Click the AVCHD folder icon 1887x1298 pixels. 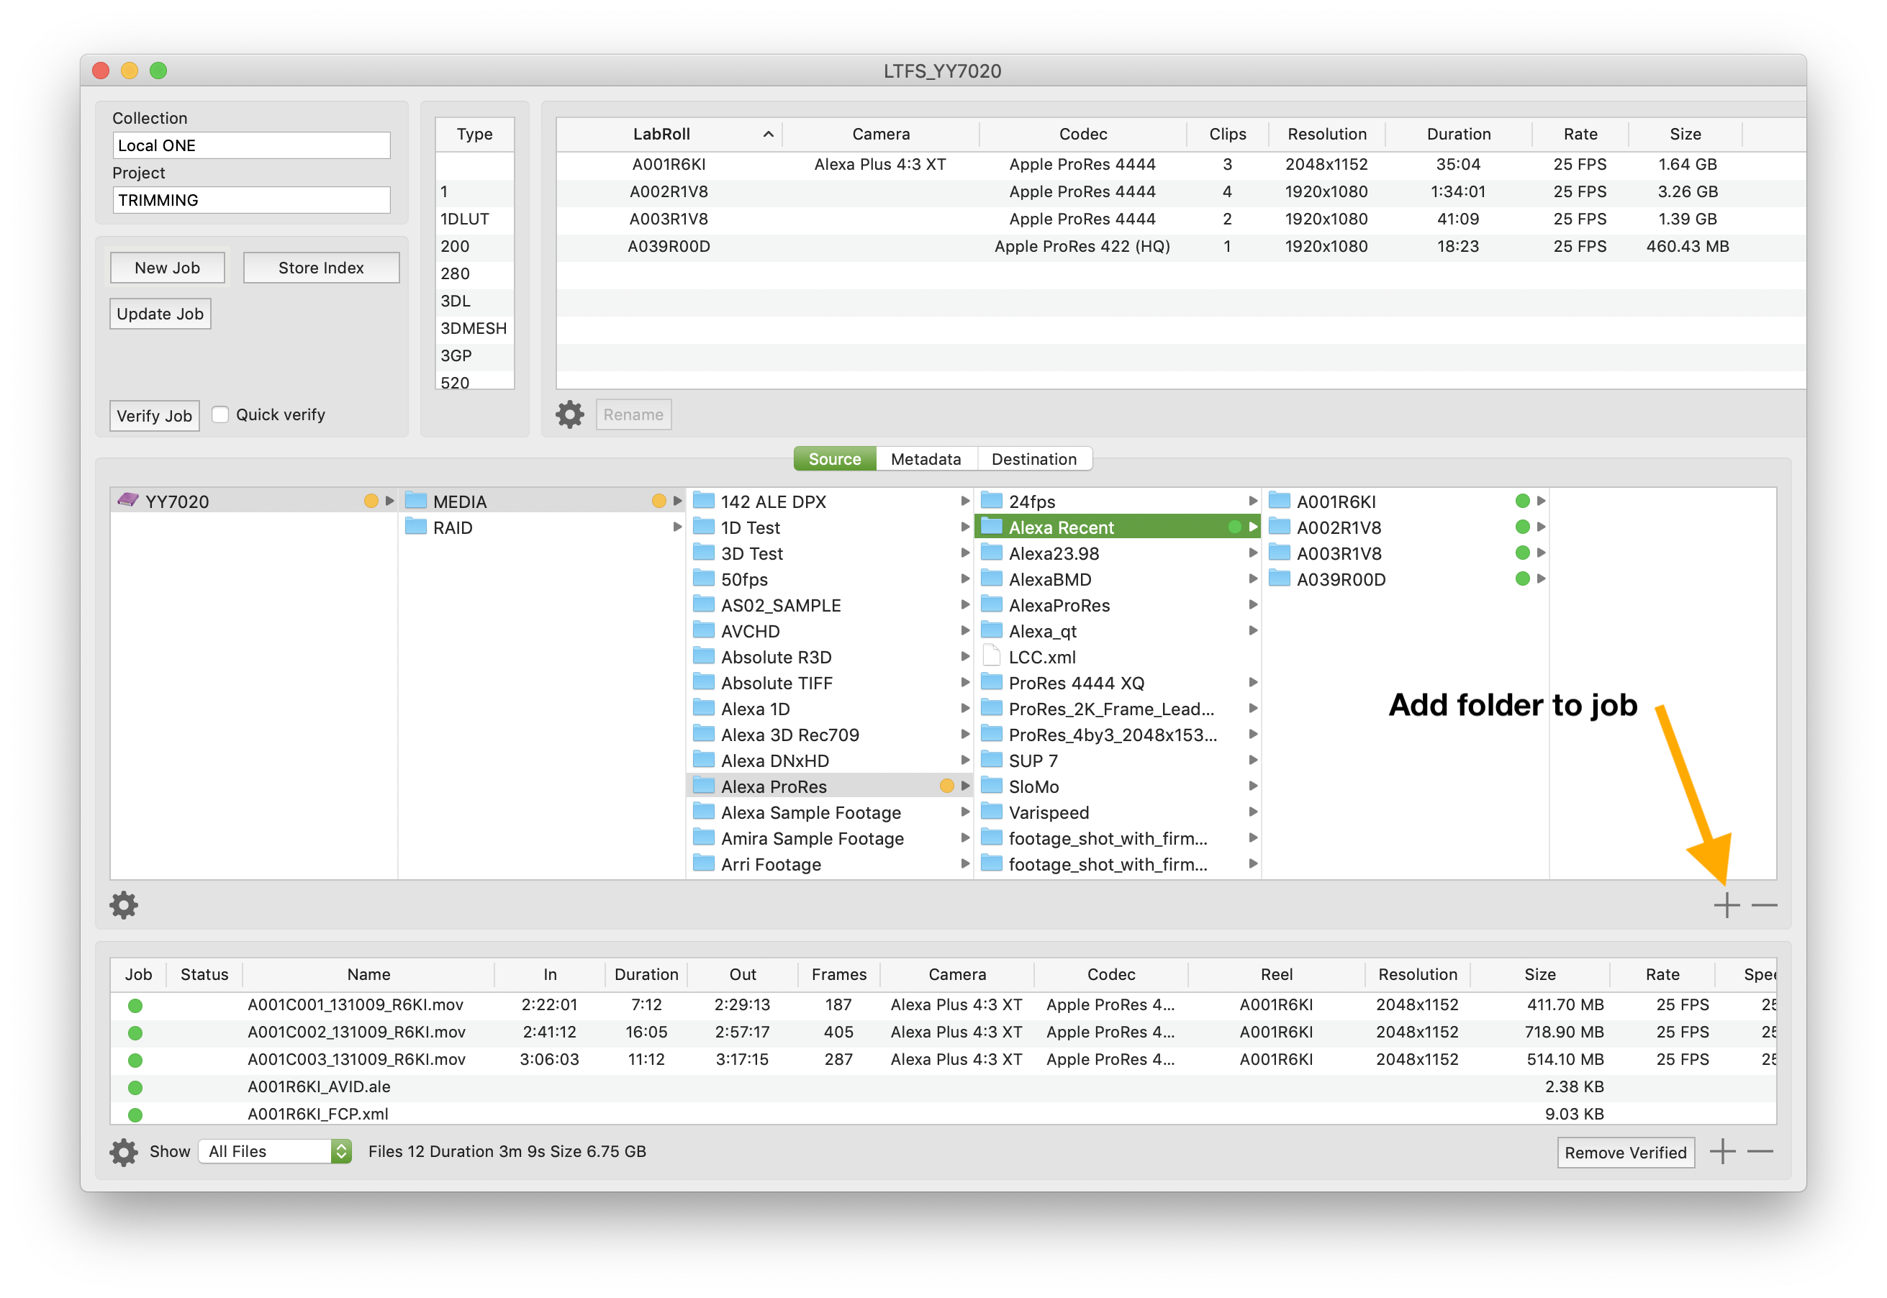pyautogui.click(x=702, y=630)
